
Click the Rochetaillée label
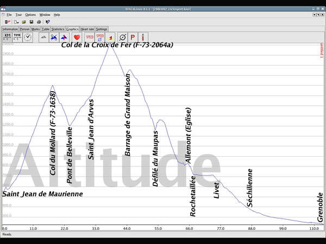coord(193,196)
